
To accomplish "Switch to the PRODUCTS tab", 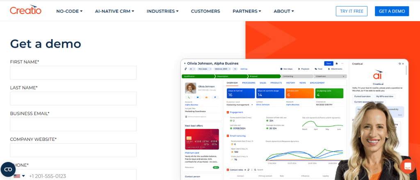I will (276, 83).
